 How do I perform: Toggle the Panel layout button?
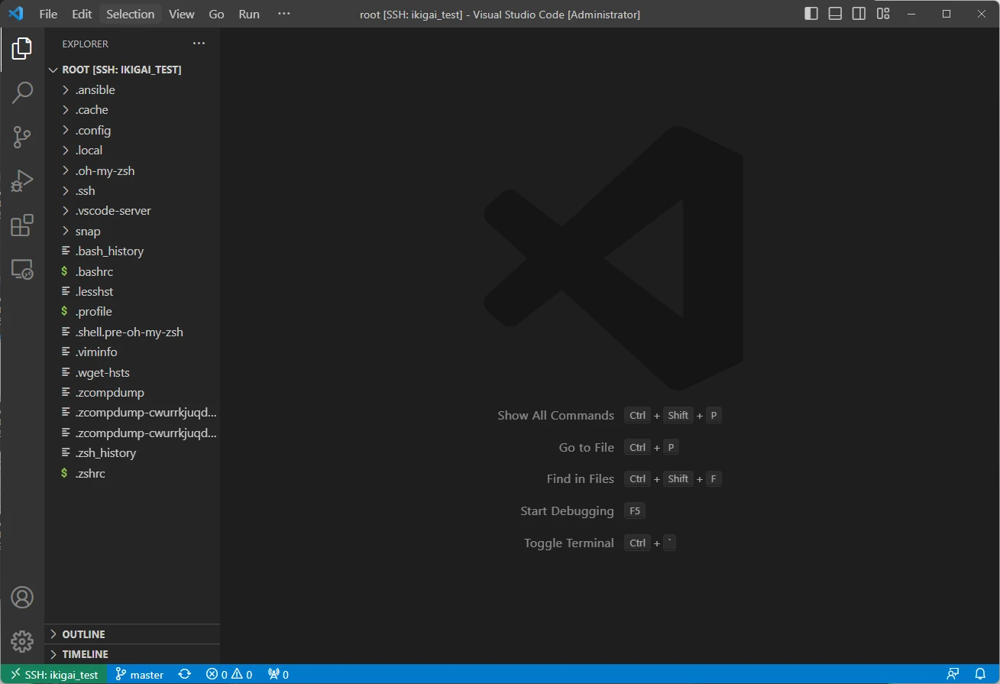835,14
